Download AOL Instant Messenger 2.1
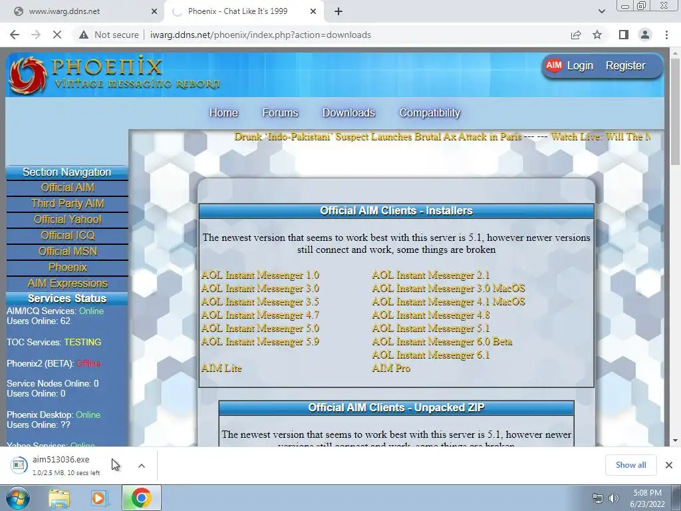The width and height of the screenshot is (681, 511). coord(430,275)
